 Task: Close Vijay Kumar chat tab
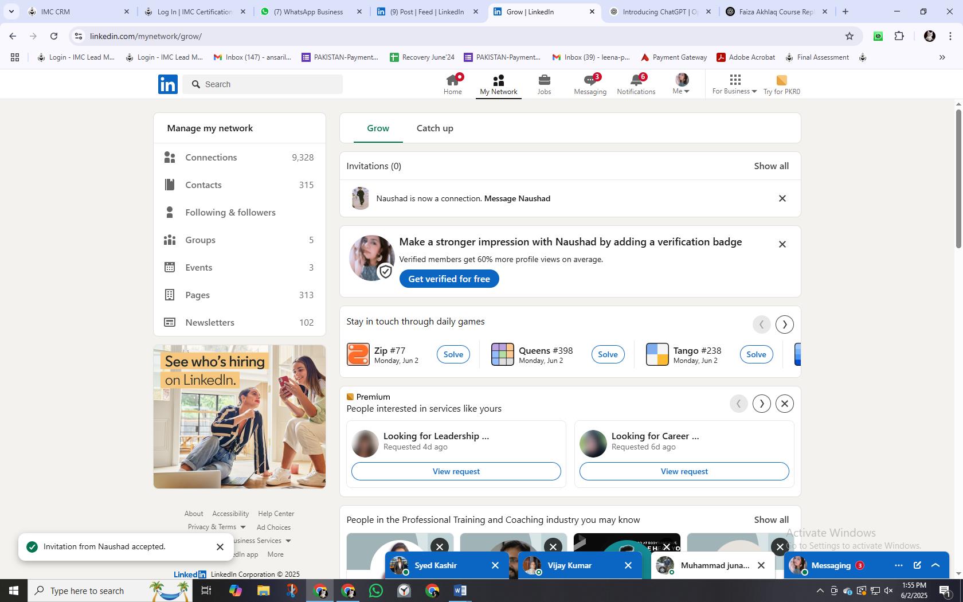click(x=628, y=565)
